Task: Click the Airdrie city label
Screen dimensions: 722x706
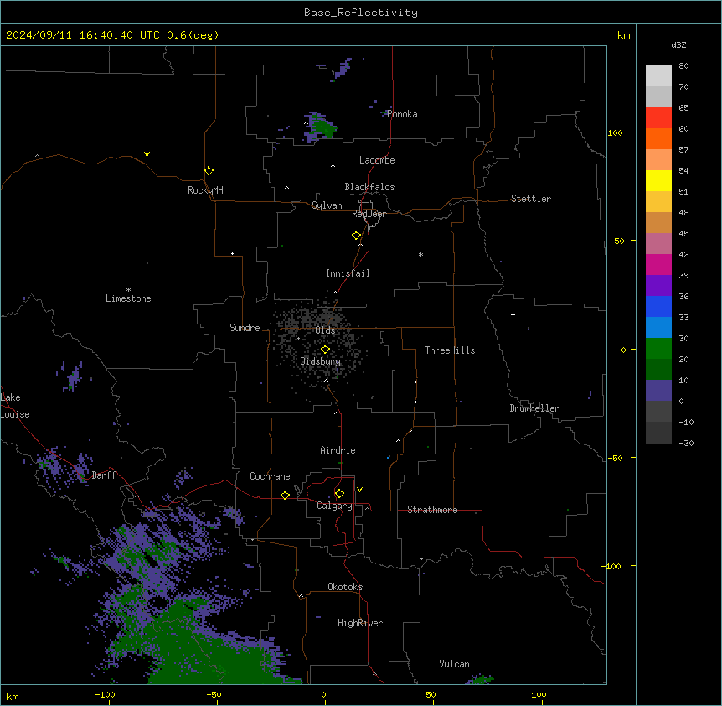Action: pos(338,450)
